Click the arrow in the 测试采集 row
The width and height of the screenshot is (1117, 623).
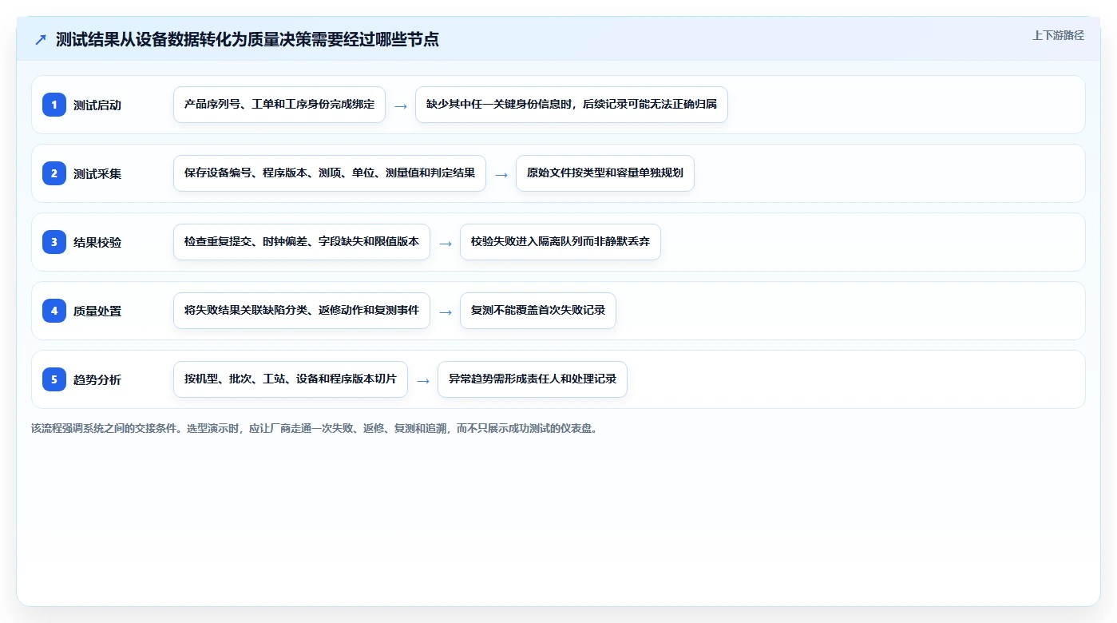(x=501, y=174)
